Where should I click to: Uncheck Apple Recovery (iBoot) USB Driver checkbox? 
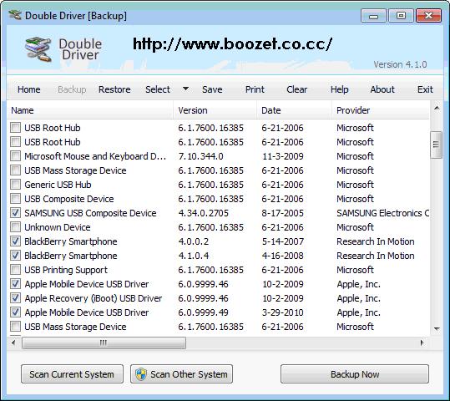click(16, 298)
